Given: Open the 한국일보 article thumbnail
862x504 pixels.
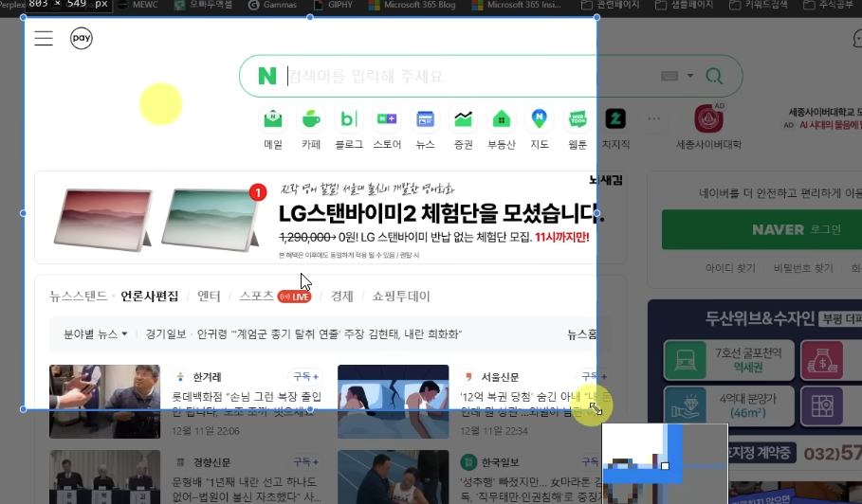Looking at the screenshot, I should [393, 477].
